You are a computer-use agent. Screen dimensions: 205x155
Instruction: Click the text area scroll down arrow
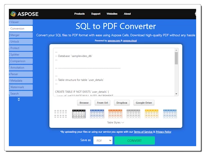(176, 94)
